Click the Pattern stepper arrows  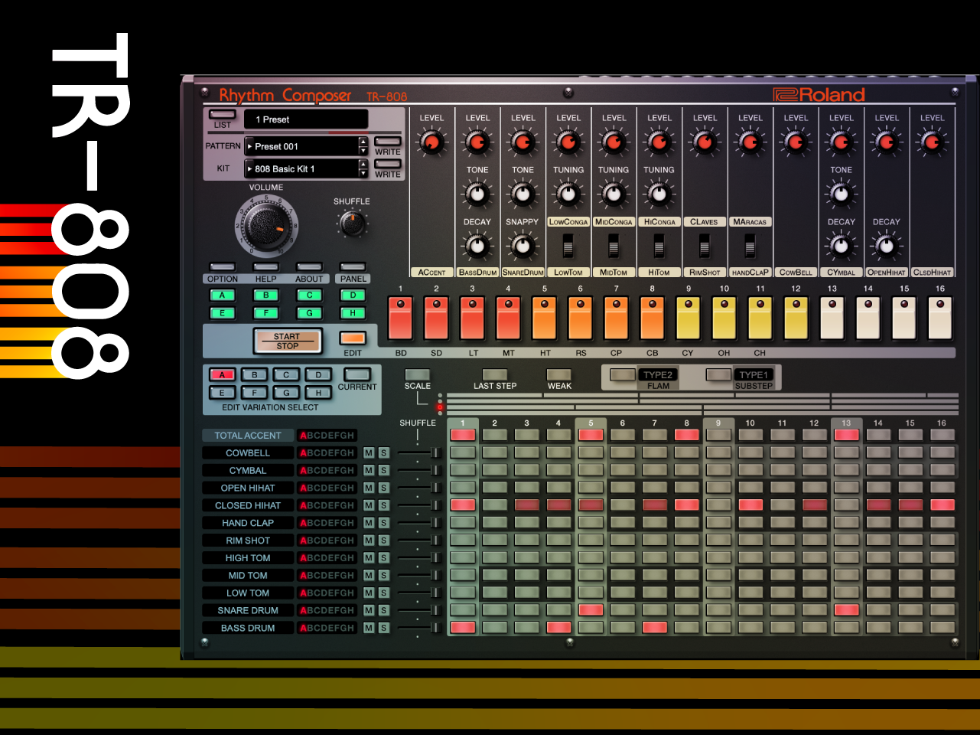click(x=363, y=146)
